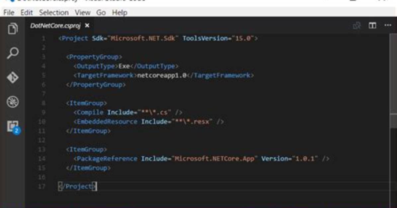Open the Debug view in activity bar
The image size is (397, 208).
tap(13, 102)
